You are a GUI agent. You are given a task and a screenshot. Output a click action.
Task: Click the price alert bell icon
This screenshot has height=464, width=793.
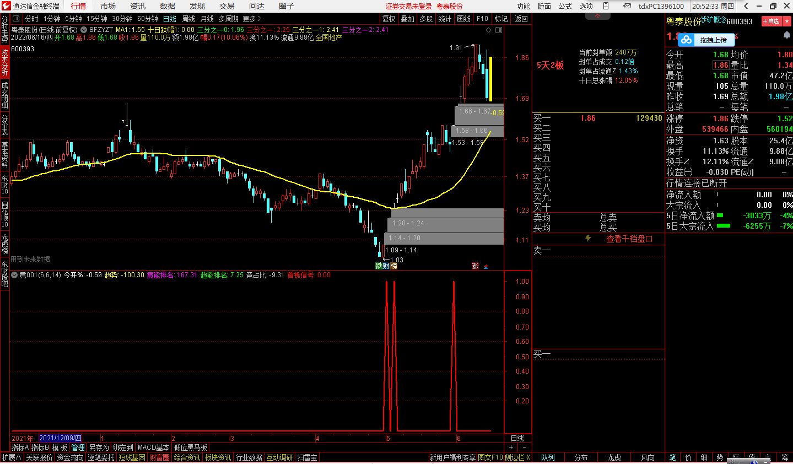pos(786,35)
